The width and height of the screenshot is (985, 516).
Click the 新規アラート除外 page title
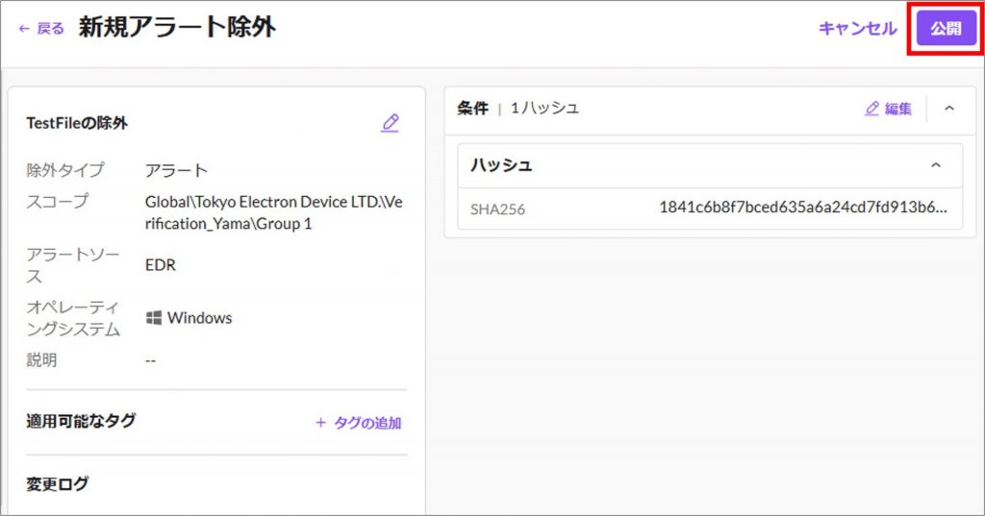pyautogui.click(x=177, y=28)
